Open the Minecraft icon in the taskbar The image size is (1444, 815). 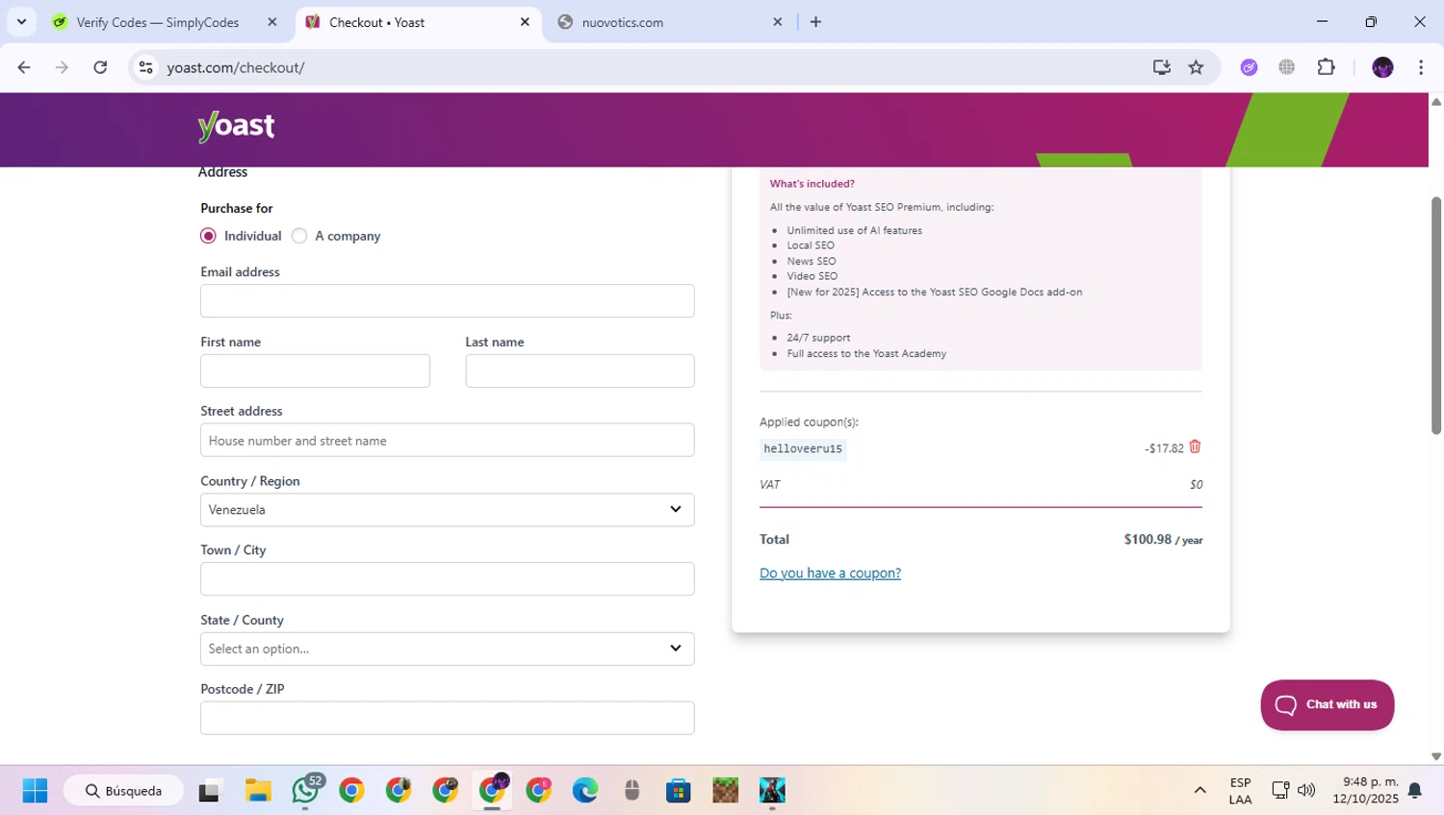pos(725,791)
